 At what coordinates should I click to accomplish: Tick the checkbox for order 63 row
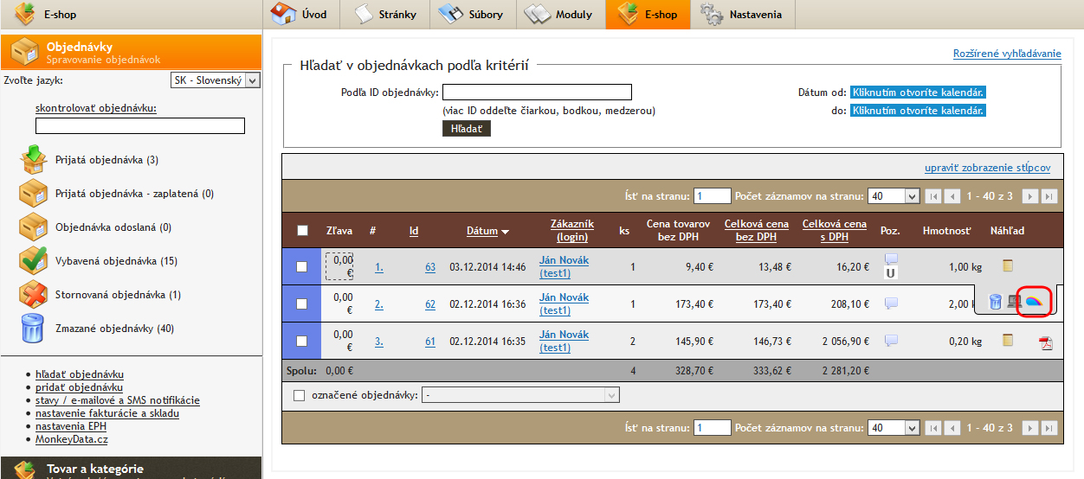click(x=302, y=267)
